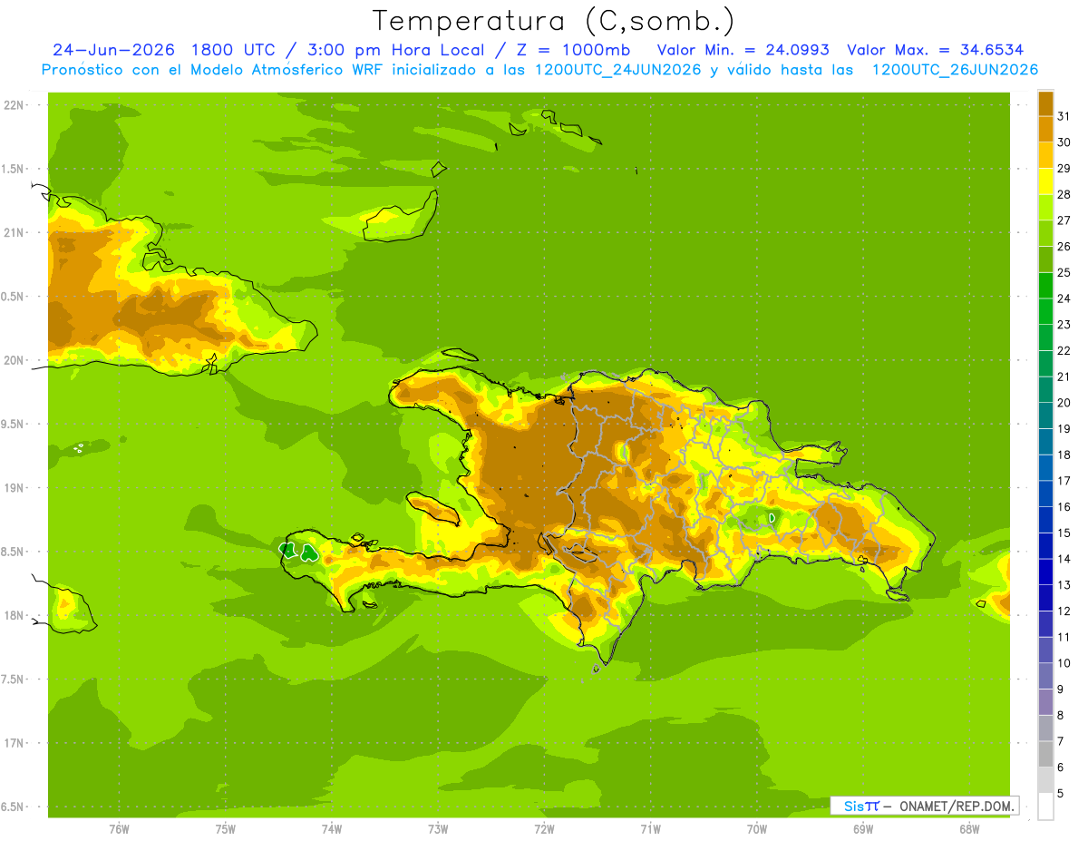The height and width of the screenshot is (841, 1088).
Task: Click the "7.5N" latitude axis label
Action: click(14, 679)
